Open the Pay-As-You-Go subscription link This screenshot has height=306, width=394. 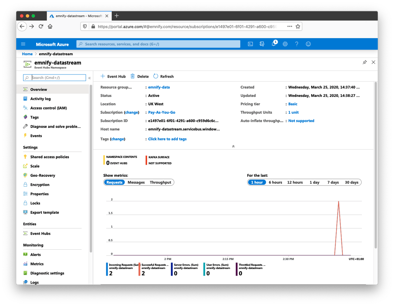tap(162, 112)
